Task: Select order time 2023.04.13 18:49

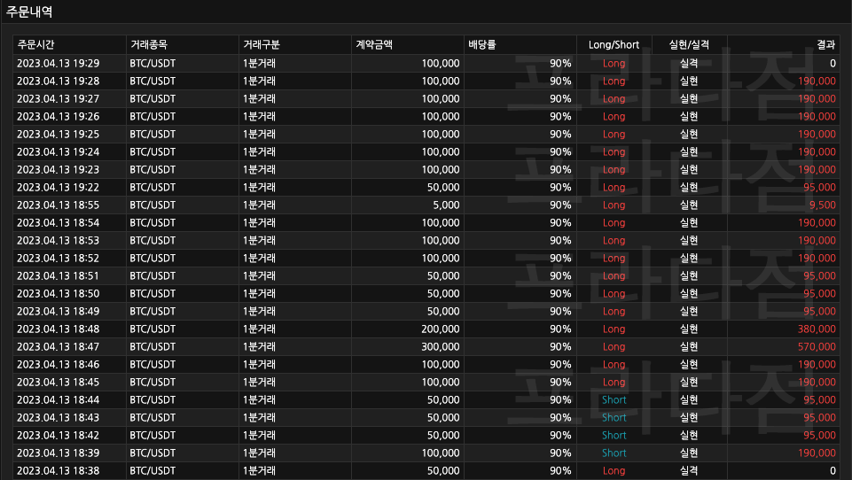Action: [59, 311]
